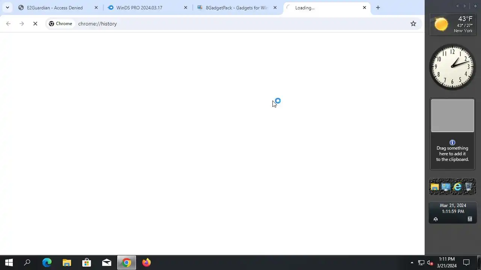Image resolution: width=481 pixels, height=270 pixels.
Task: Click Chrome icon on taskbar
Action: (127, 262)
